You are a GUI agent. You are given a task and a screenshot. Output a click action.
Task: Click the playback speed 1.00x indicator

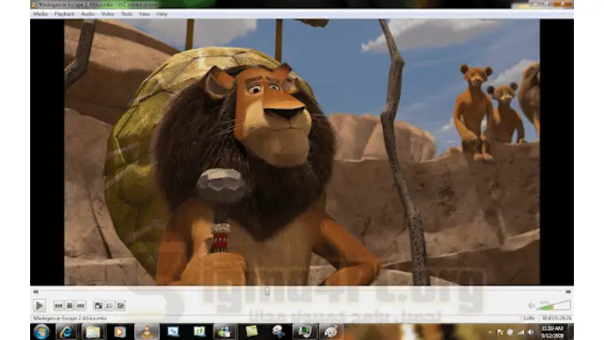(529, 318)
